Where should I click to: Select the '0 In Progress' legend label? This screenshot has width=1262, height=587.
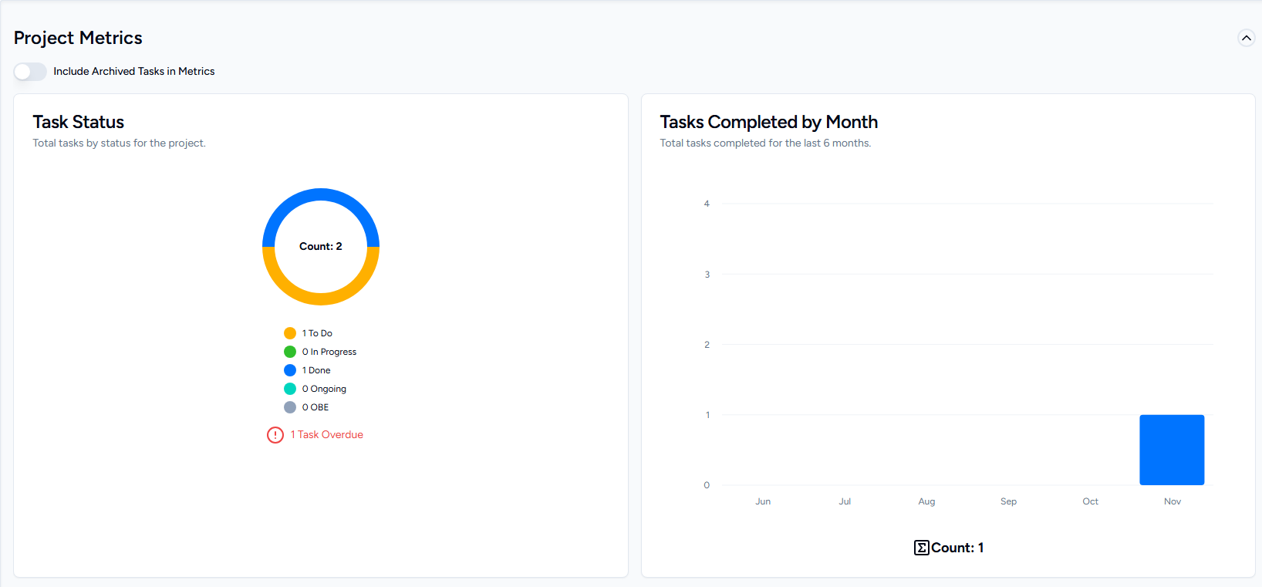click(x=329, y=352)
